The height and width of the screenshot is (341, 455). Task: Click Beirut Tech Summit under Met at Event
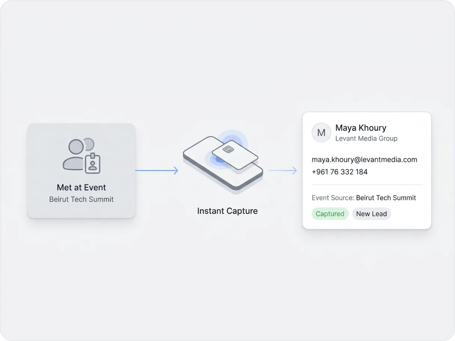[x=81, y=199]
